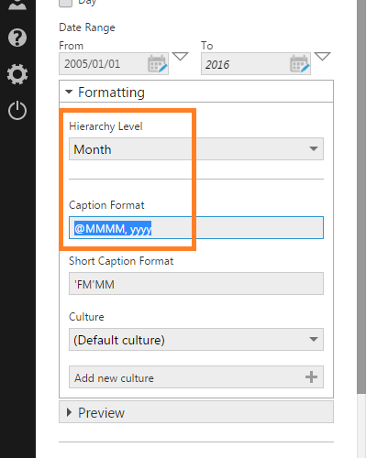The width and height of the screenshot is (366, 458).
Task: Click the From date text field
Action: pyautogui.click(x=104, y=63)
